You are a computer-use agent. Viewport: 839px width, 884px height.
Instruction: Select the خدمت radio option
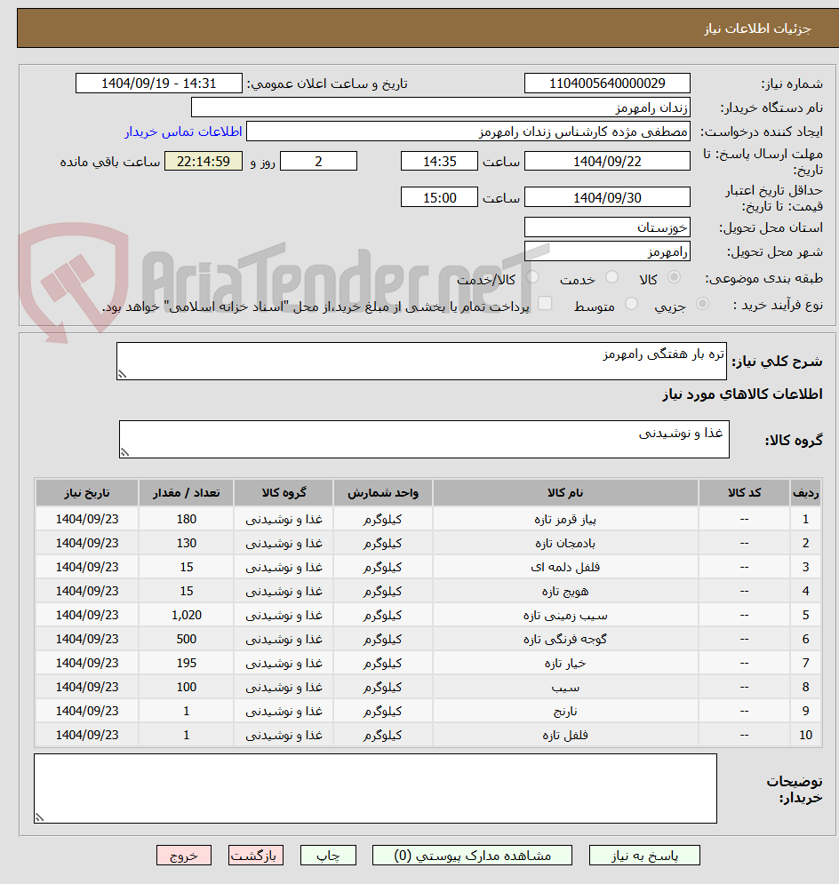[612, 276]
